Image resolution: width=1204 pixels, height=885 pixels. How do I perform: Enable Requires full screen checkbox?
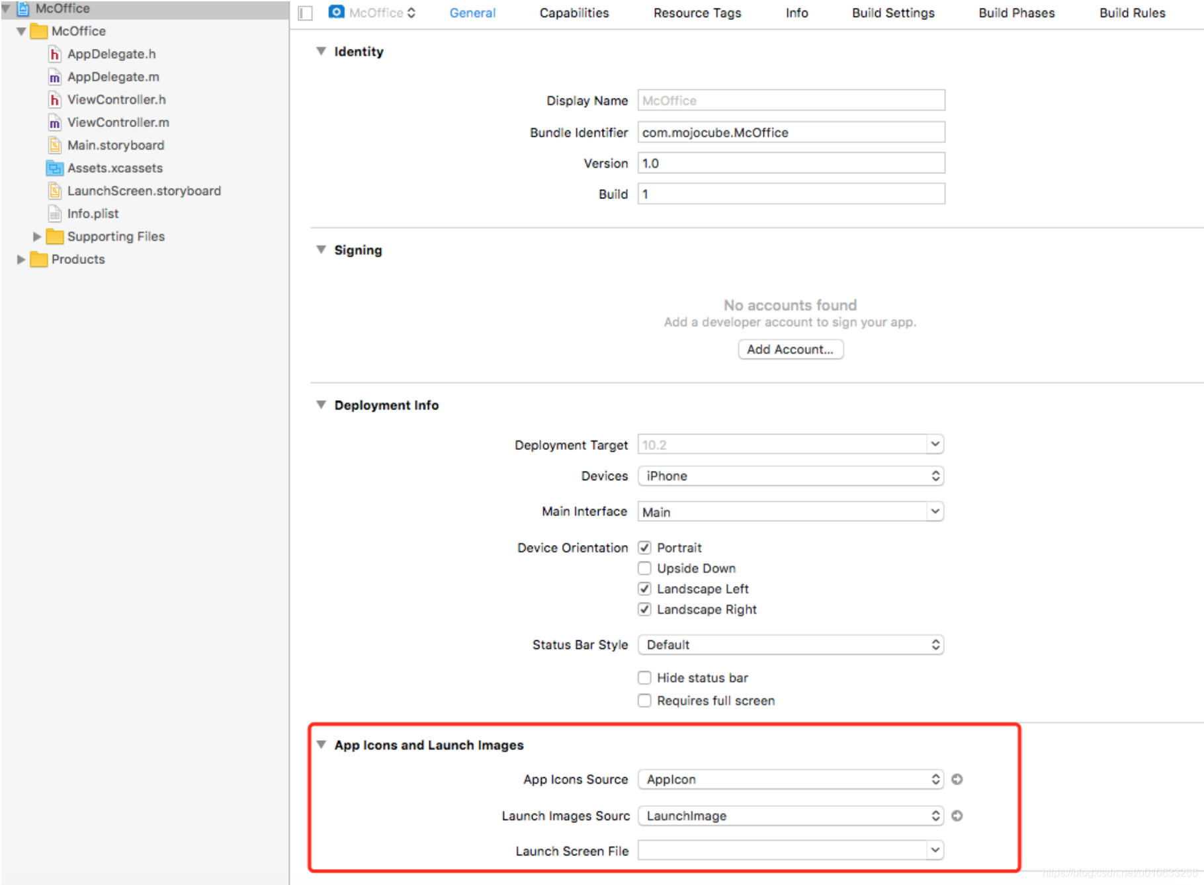tap(644, 700)
